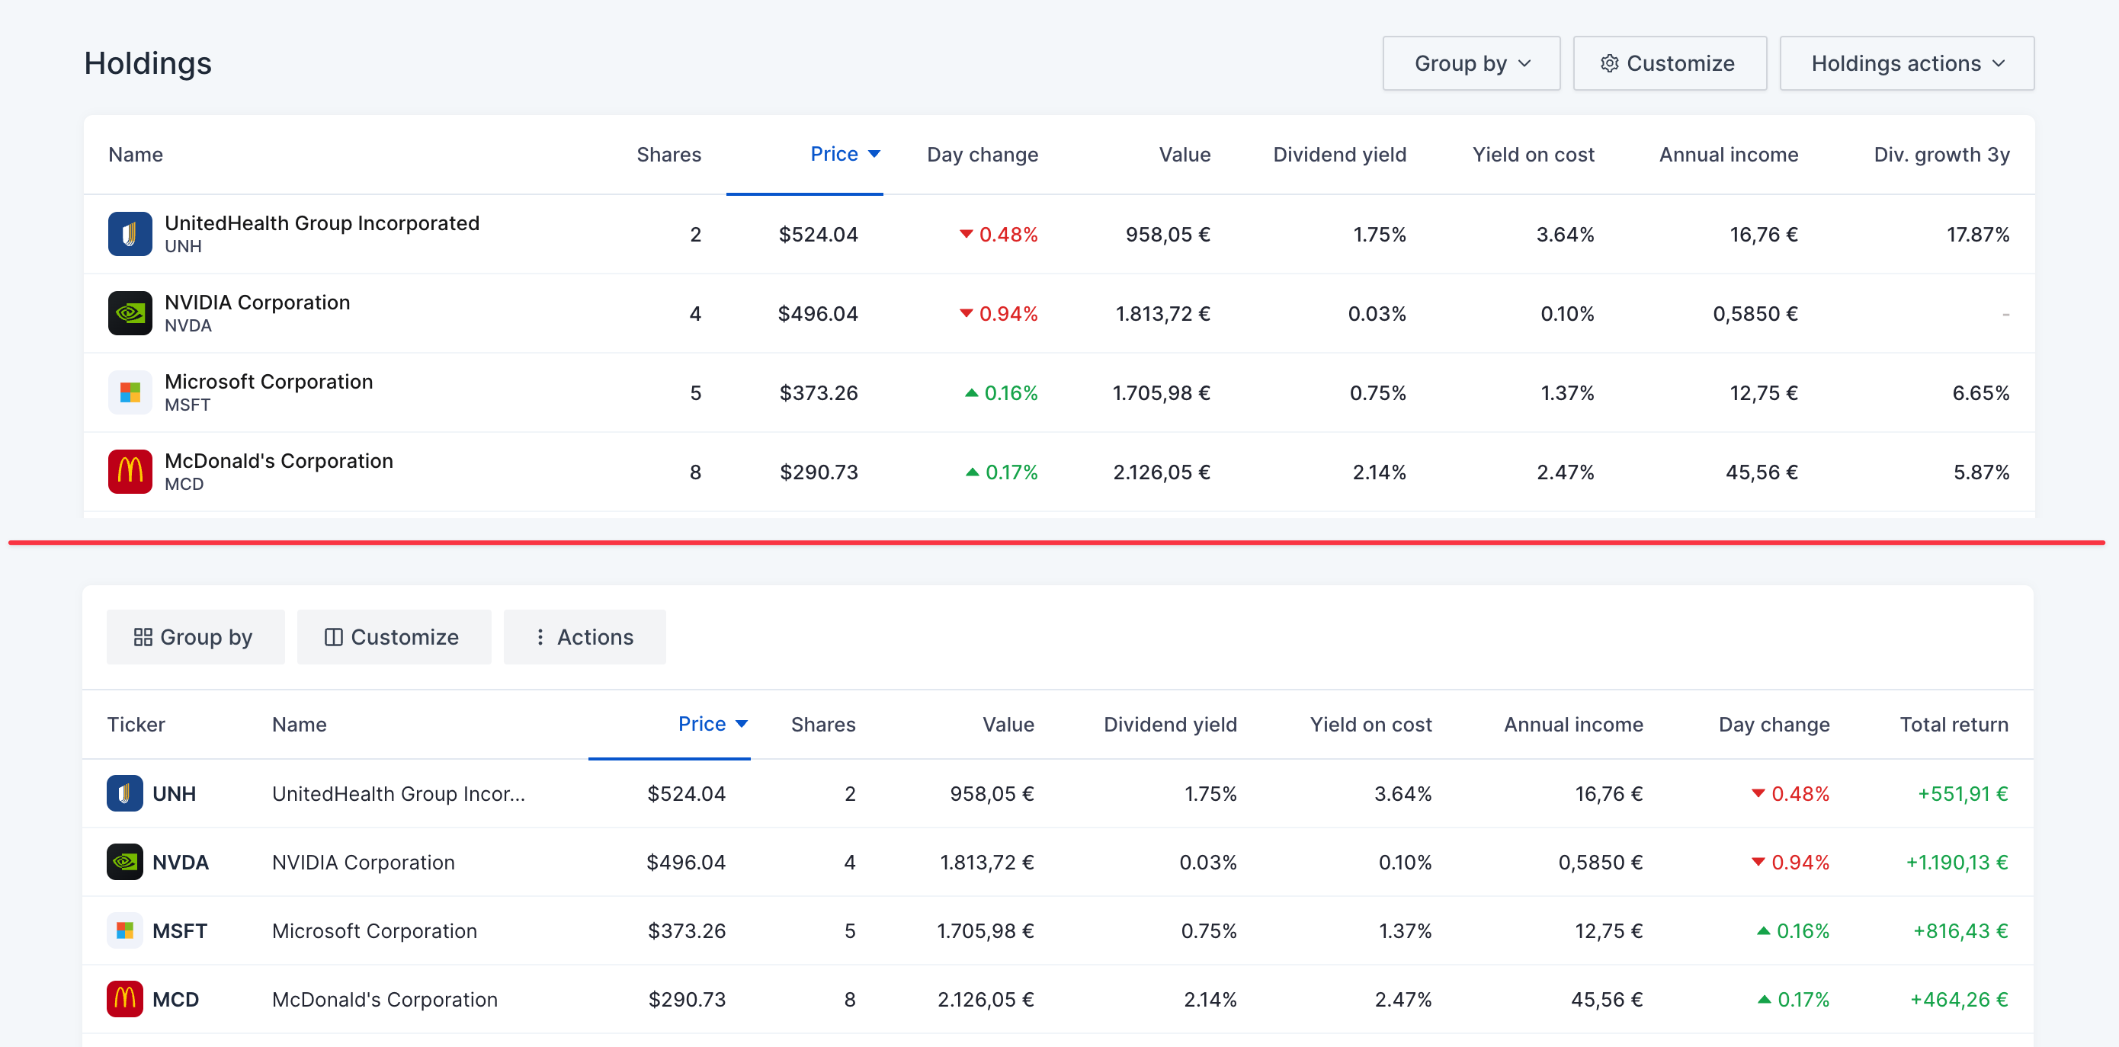Viewport: 2119px width, 1047px height.
Task: Click the three-dot icon on Actions button
Action: click(540, 636)
